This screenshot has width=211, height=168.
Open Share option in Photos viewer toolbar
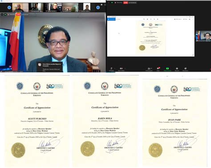pos(185,19)
